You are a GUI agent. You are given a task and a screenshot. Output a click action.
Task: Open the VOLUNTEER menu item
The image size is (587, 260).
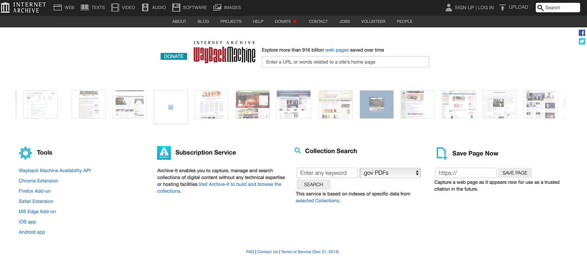373,21
